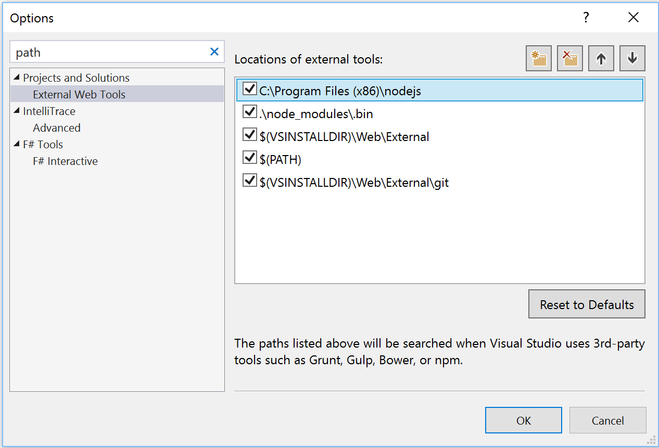
Task: Collapse the Projects and Solutions node
Action: coord(17,79)
